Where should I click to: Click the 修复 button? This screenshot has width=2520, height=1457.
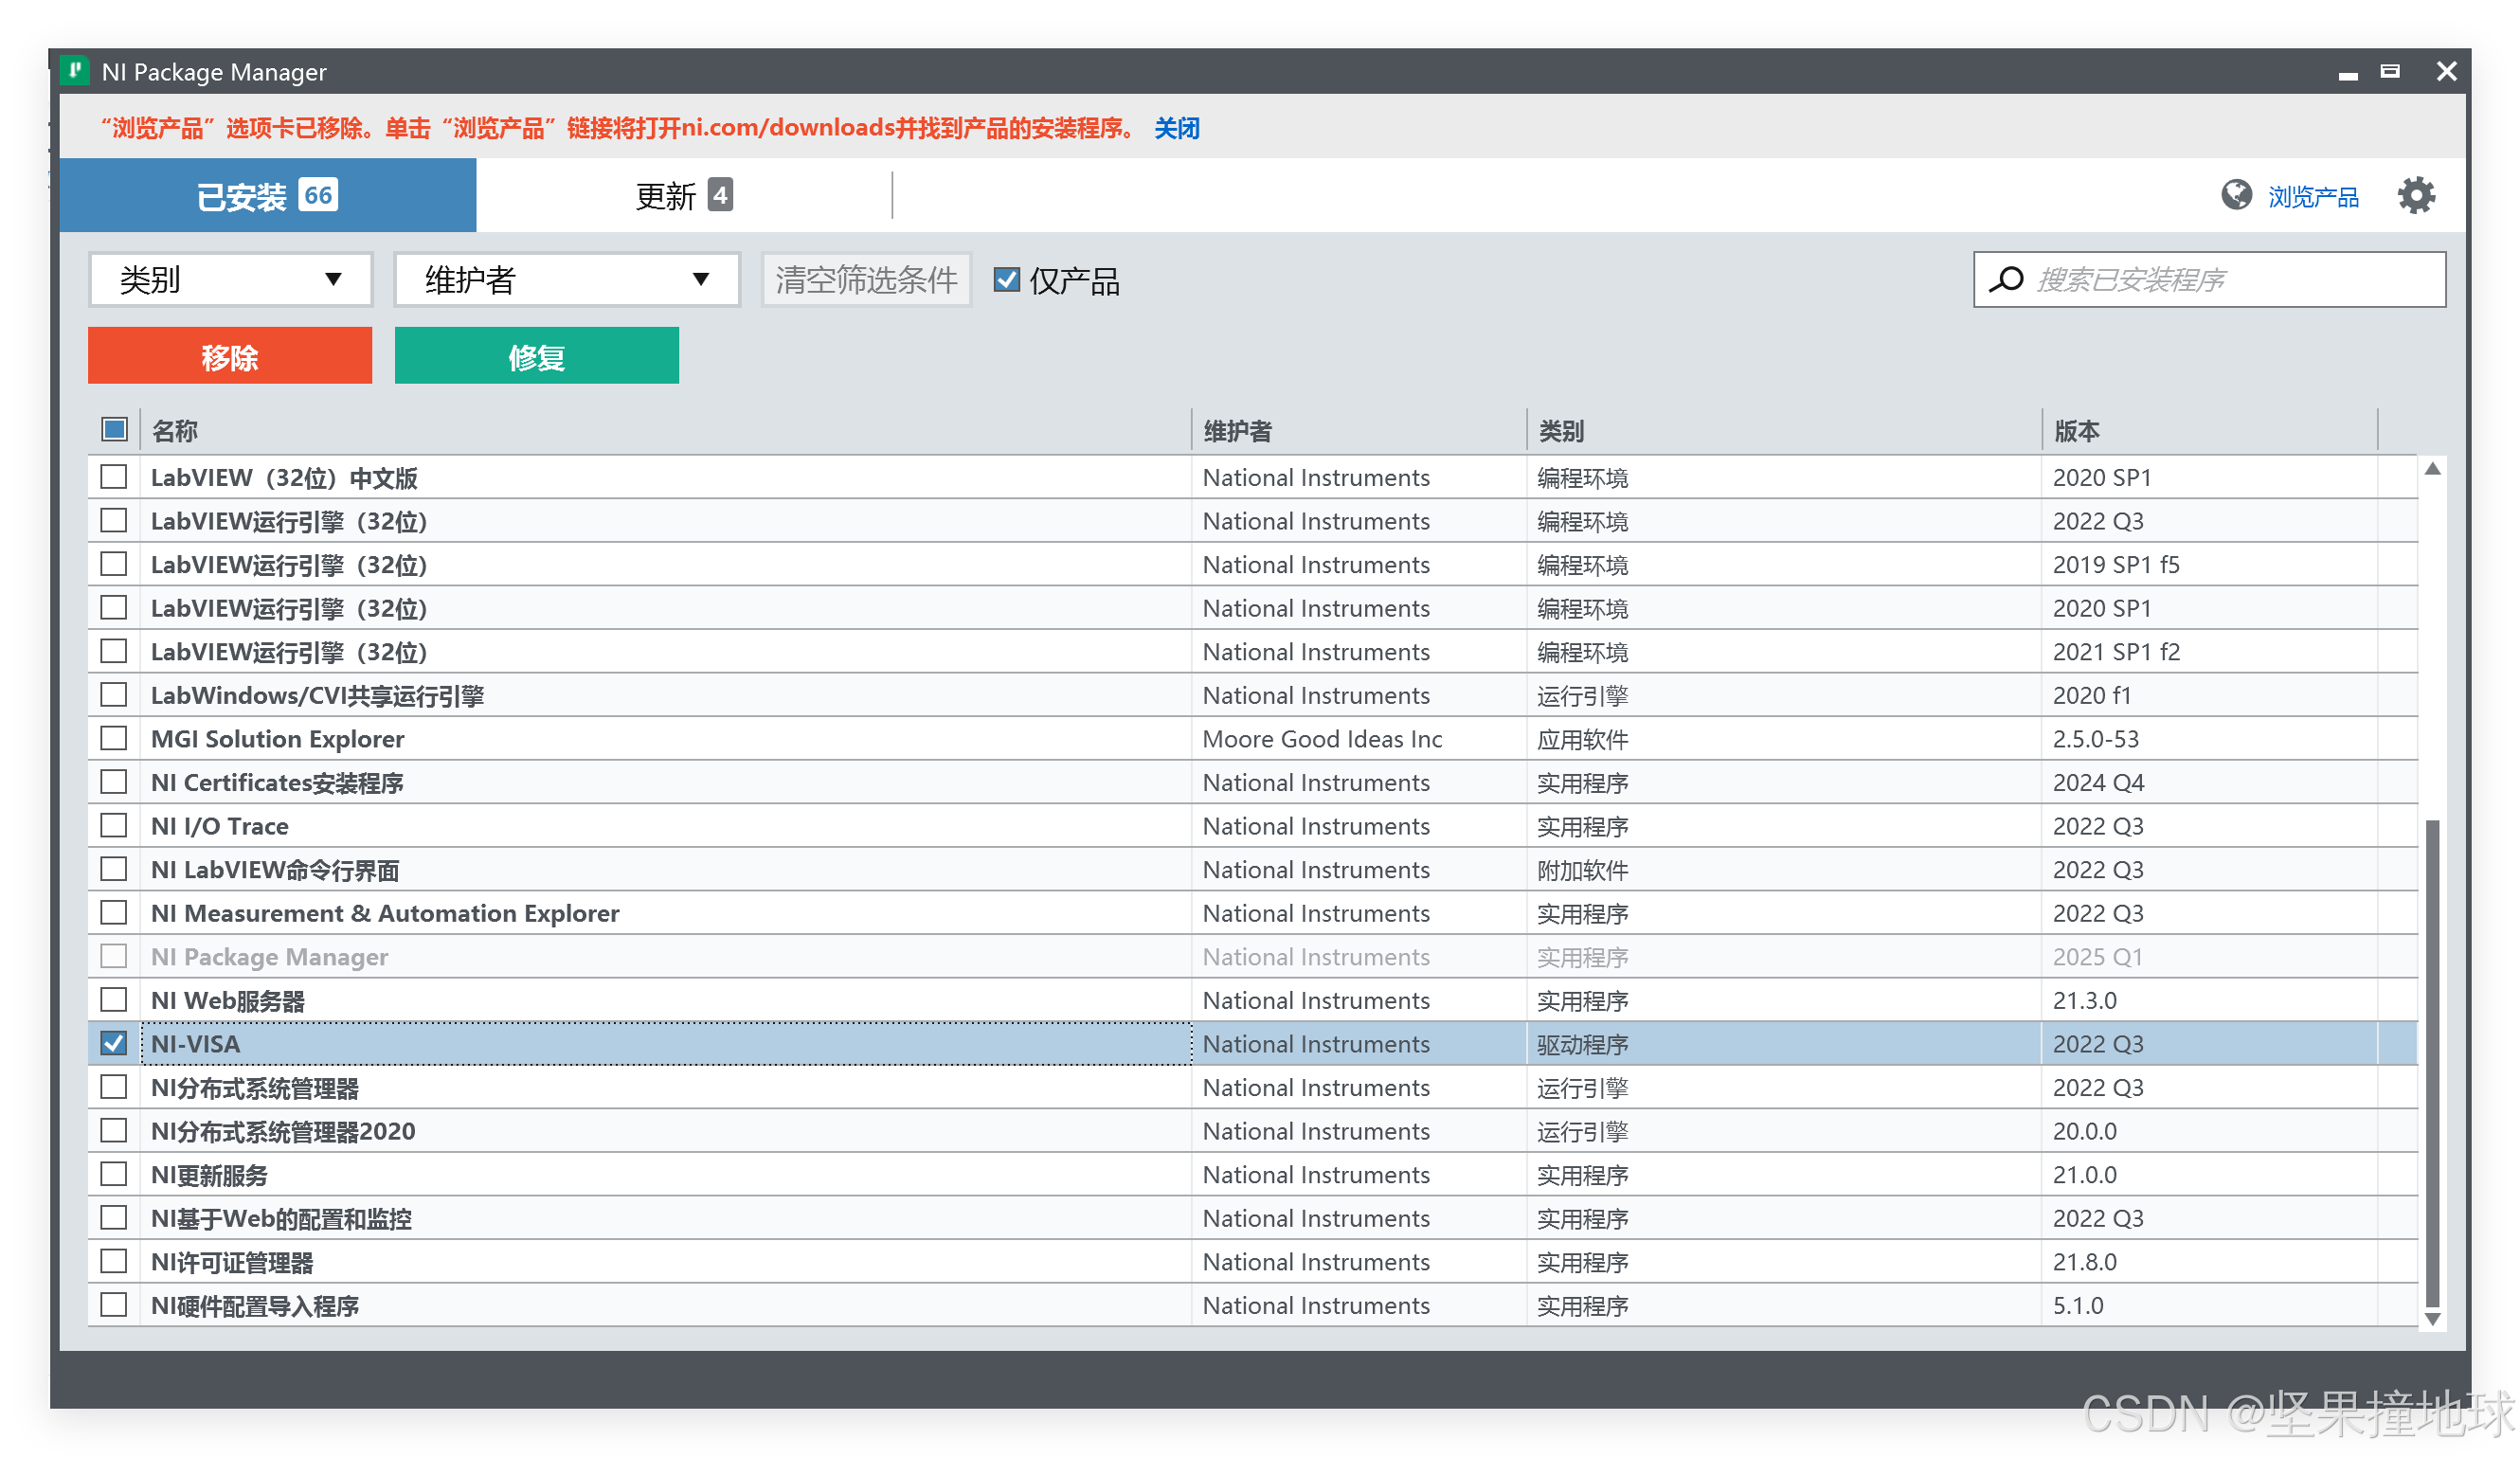(536, 356)
